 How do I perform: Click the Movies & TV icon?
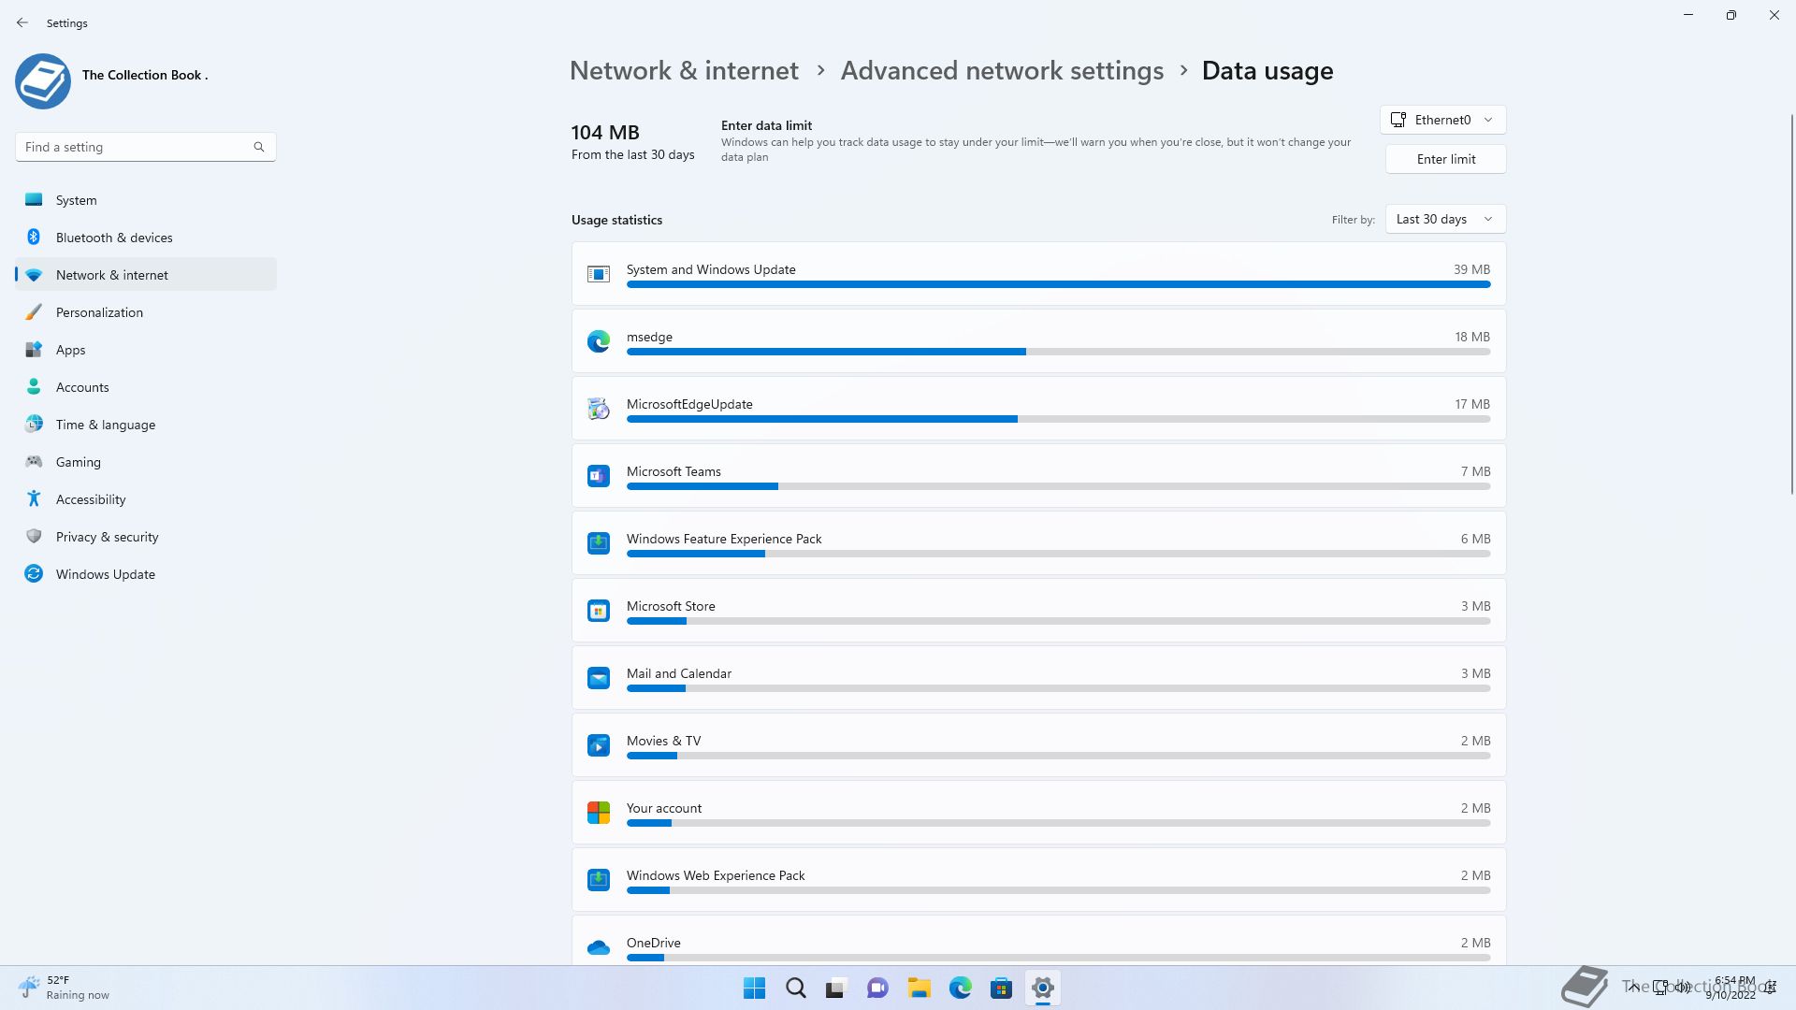click(599, 745)
